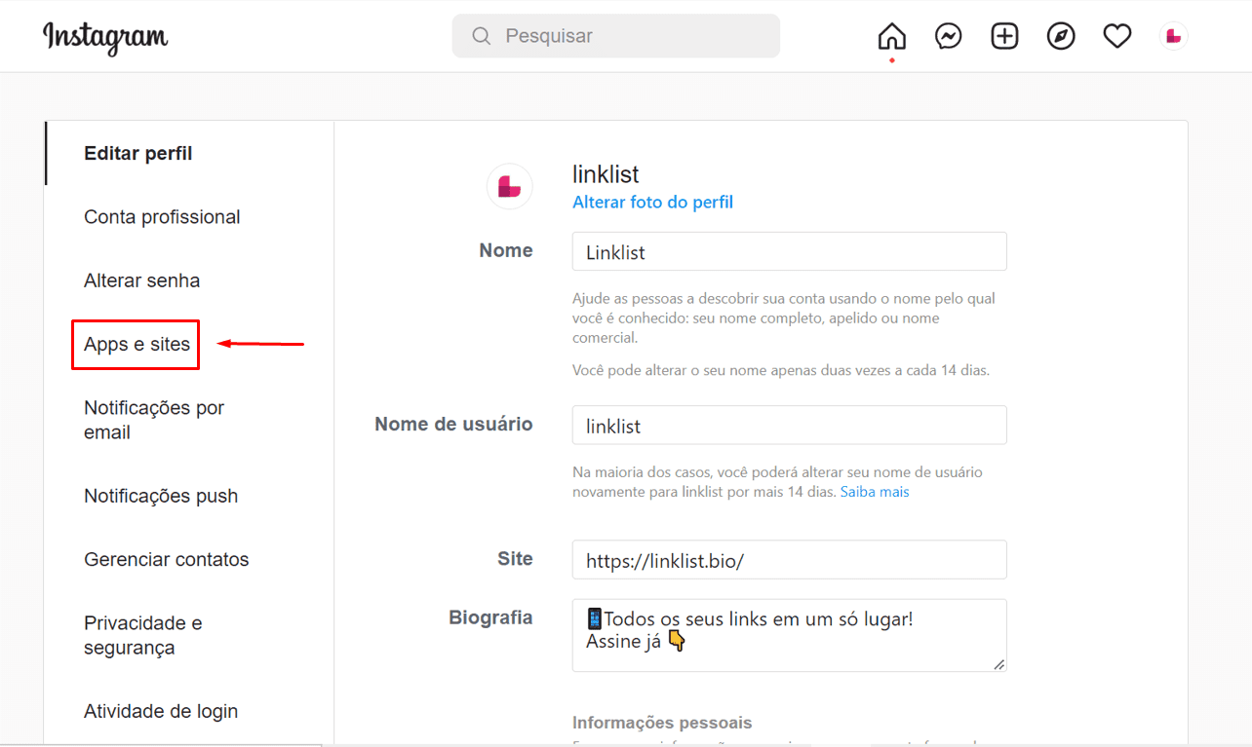Viewport: 1252px width, 747px height.
Task: Open Messenger direct messages icon
Action: 948,36
